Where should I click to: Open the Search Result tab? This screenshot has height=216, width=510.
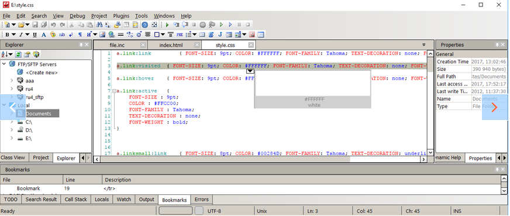click(42, 199)
